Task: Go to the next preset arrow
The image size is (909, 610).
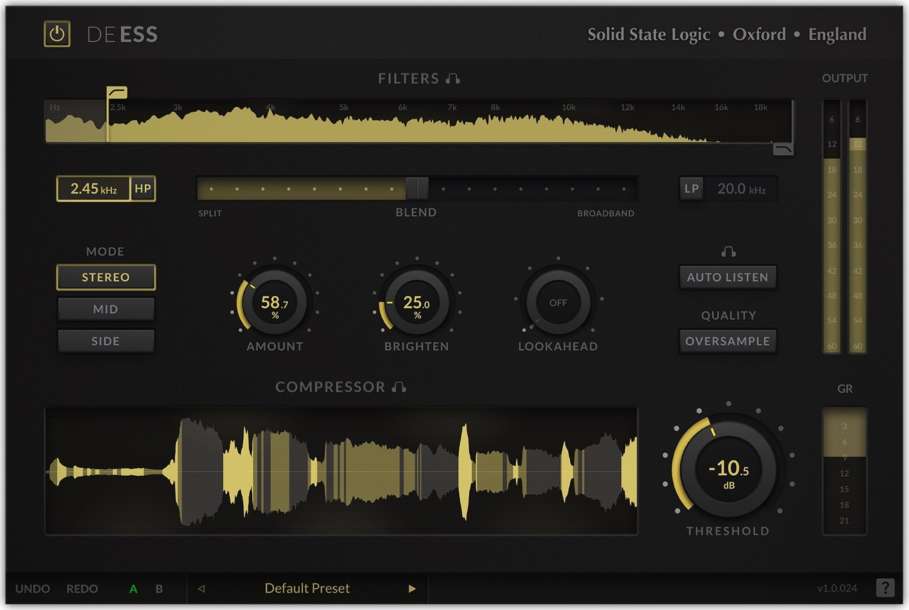Action: coord(412,588)
